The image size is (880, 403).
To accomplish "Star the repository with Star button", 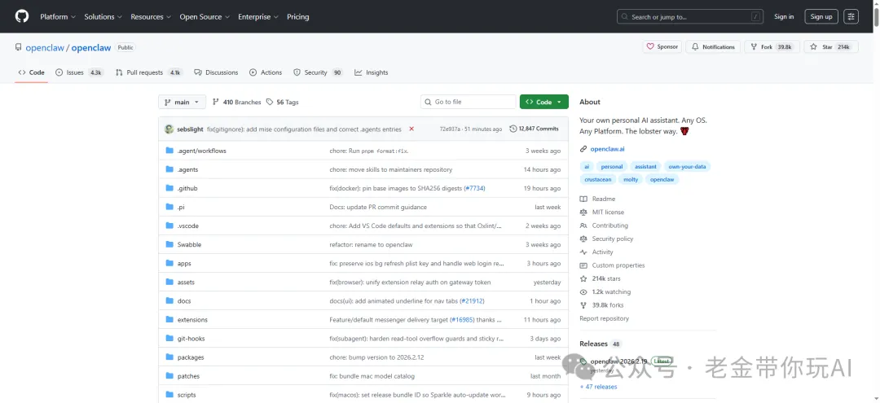I will coord(830,47).
